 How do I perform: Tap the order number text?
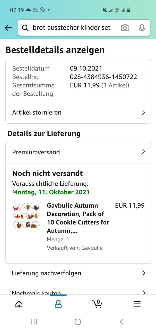point(103,77)
